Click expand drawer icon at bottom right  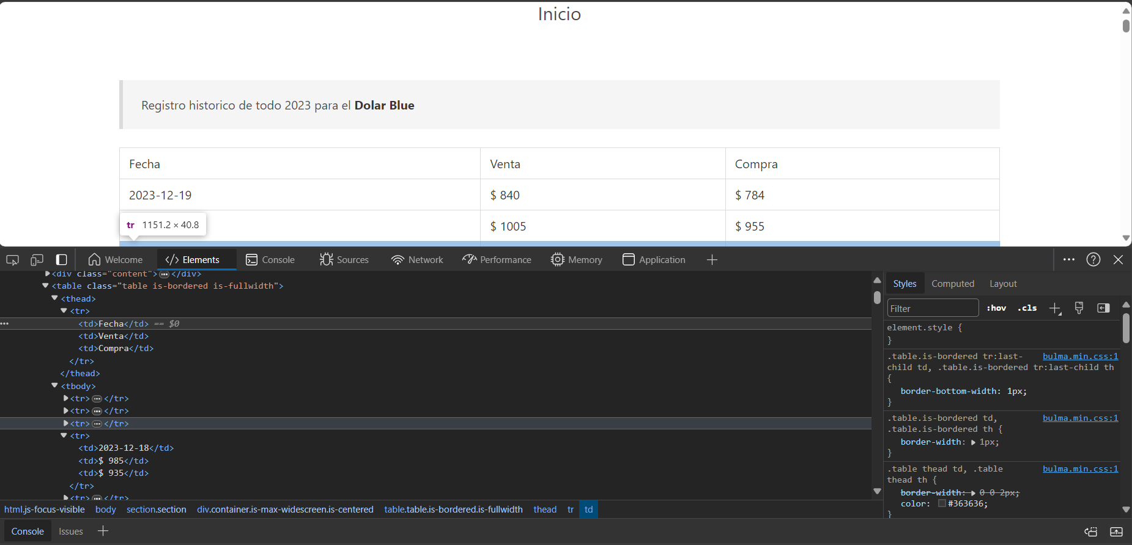pyautogui.click(x=1116, y=532)
